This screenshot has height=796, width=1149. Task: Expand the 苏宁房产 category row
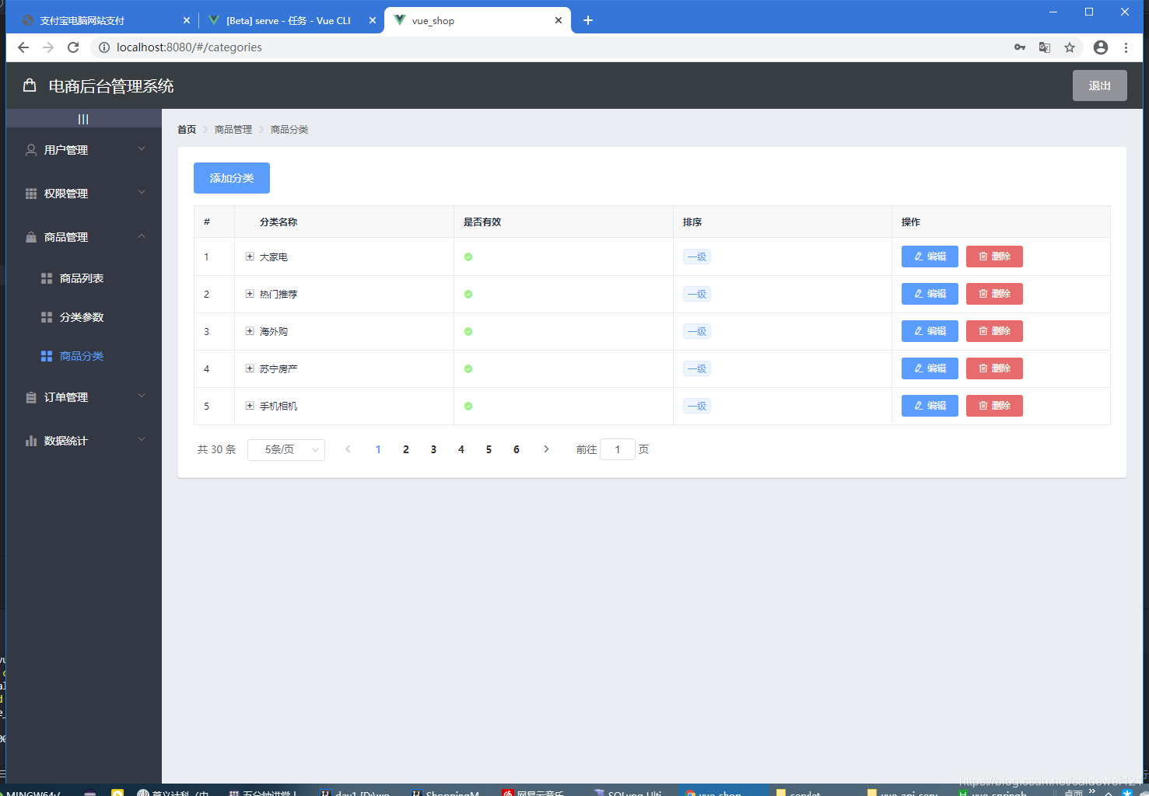click(x=250, y=368)
